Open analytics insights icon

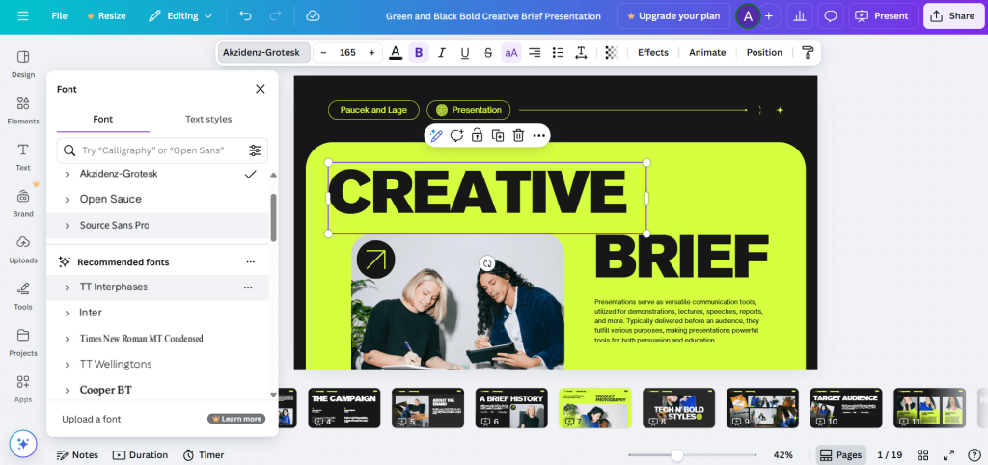click(x=800, y=16)
